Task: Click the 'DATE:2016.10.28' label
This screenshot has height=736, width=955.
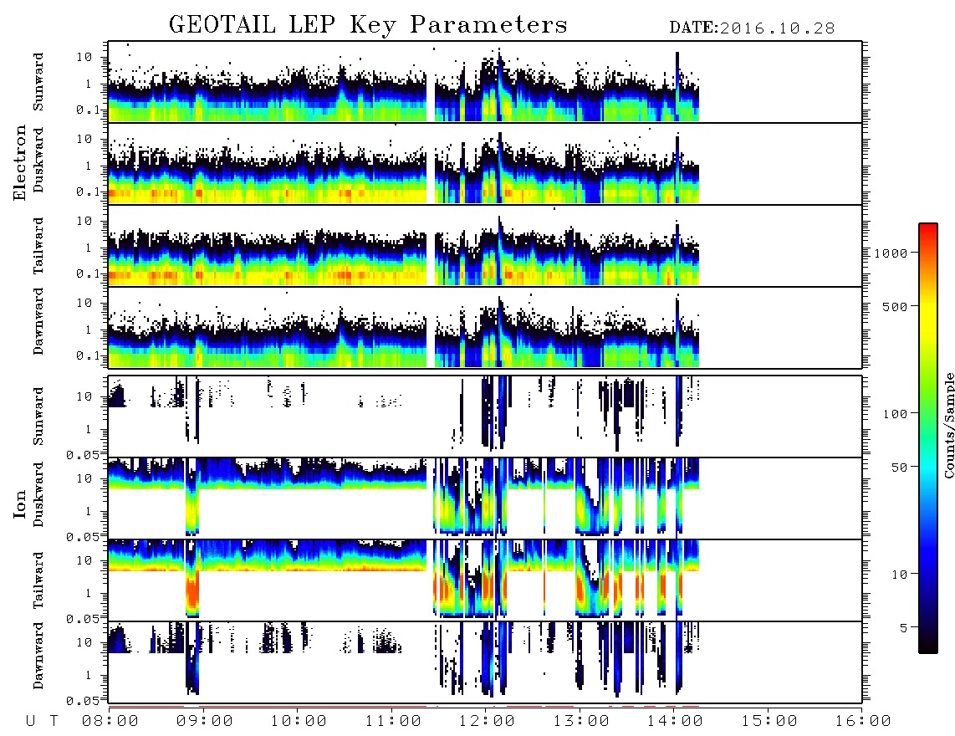Action: click(752, 28)
